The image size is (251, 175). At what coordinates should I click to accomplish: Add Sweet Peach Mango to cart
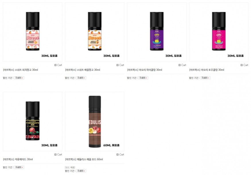(58, 65)
